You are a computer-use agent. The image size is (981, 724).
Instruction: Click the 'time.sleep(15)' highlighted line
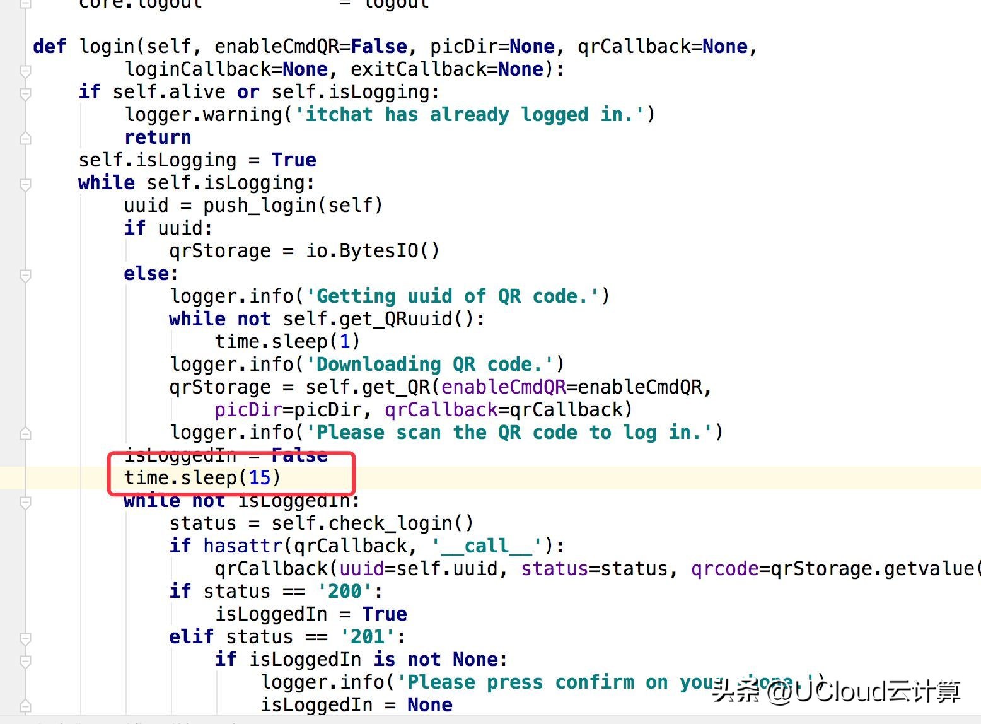click(202, 478)
